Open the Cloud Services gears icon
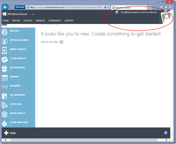 [x=5, y=60]
